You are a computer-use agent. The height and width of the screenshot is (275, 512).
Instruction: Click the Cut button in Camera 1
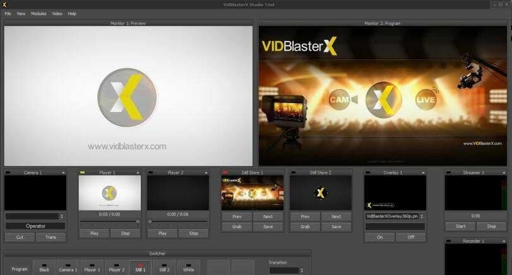pyautogui.click(x=20, y=237)
